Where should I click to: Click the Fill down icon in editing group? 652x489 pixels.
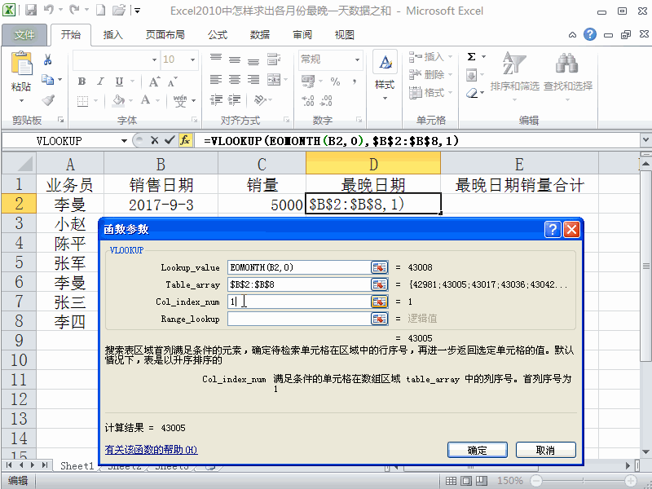pyautogui.click(x=472, y=76)
